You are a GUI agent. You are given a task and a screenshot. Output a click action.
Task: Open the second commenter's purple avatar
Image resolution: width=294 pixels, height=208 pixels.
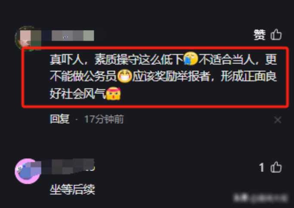28,171
